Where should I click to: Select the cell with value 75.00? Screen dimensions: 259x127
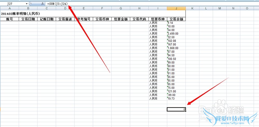tap(176, 88)
